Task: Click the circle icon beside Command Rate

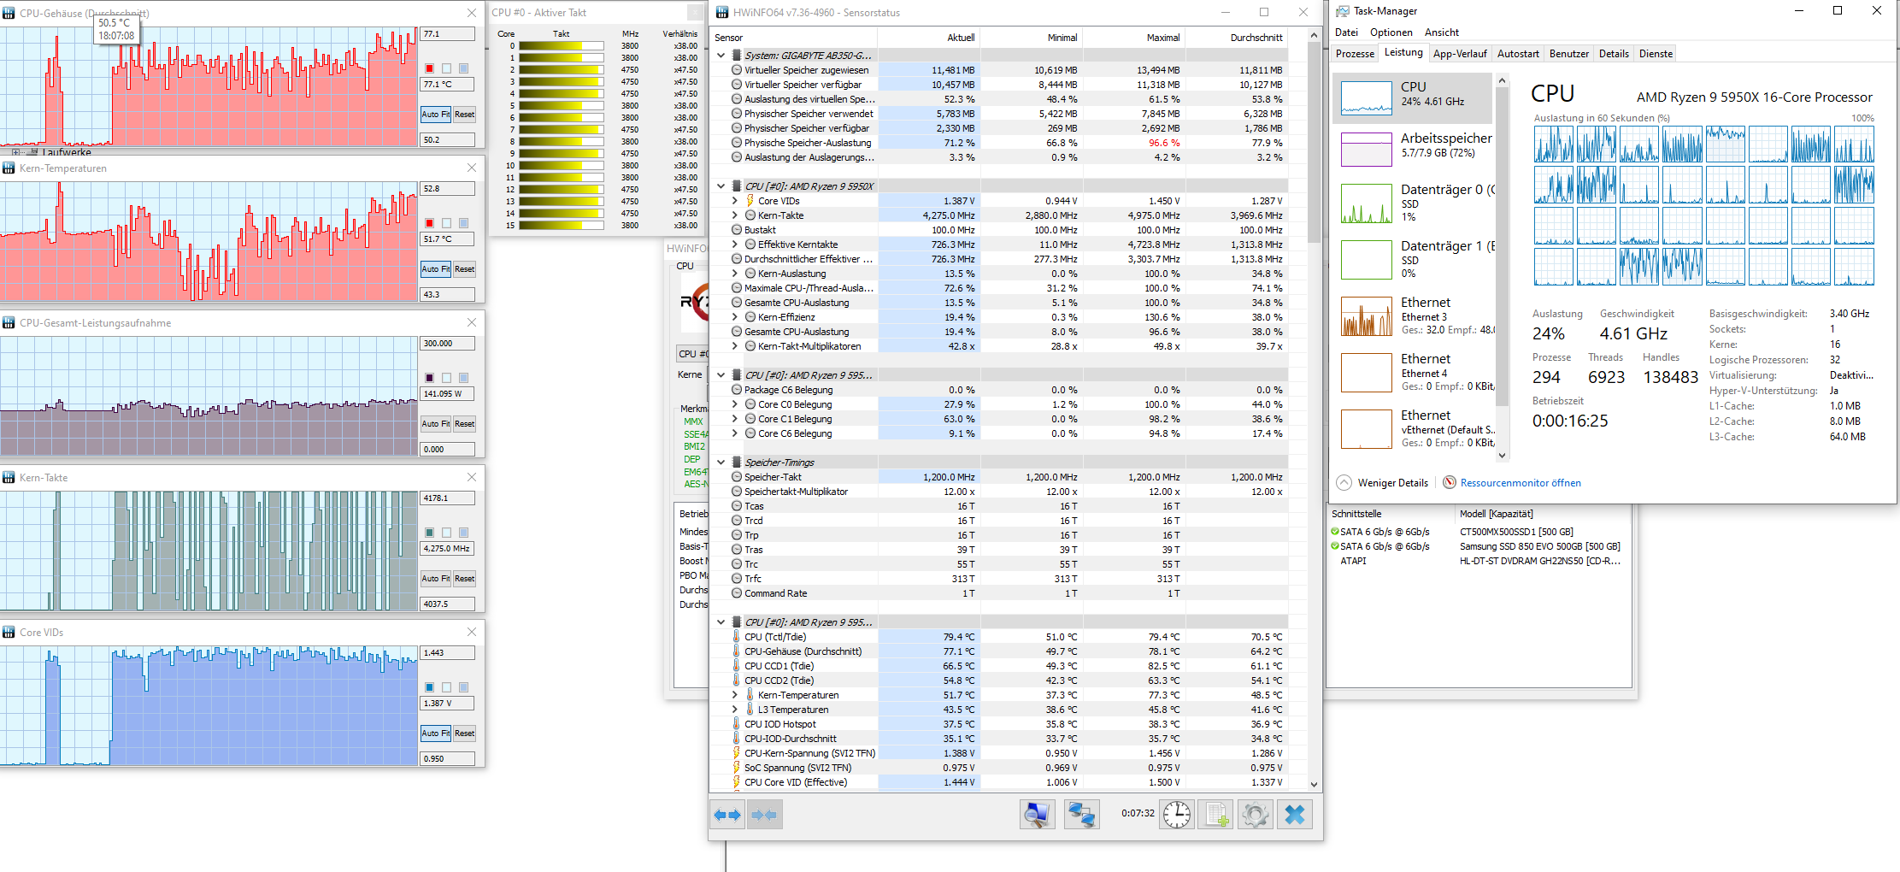Action: click(736, 593)
